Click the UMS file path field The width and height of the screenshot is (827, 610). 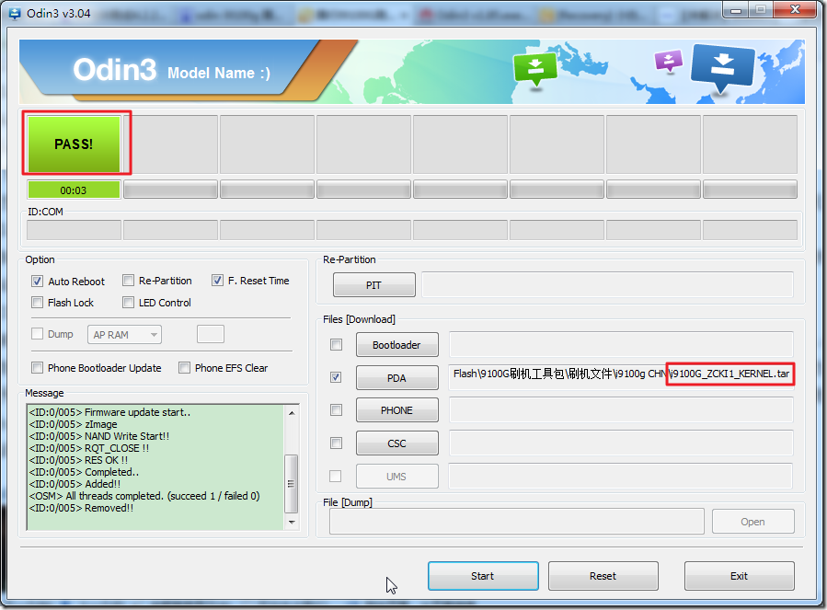point(621,476)
